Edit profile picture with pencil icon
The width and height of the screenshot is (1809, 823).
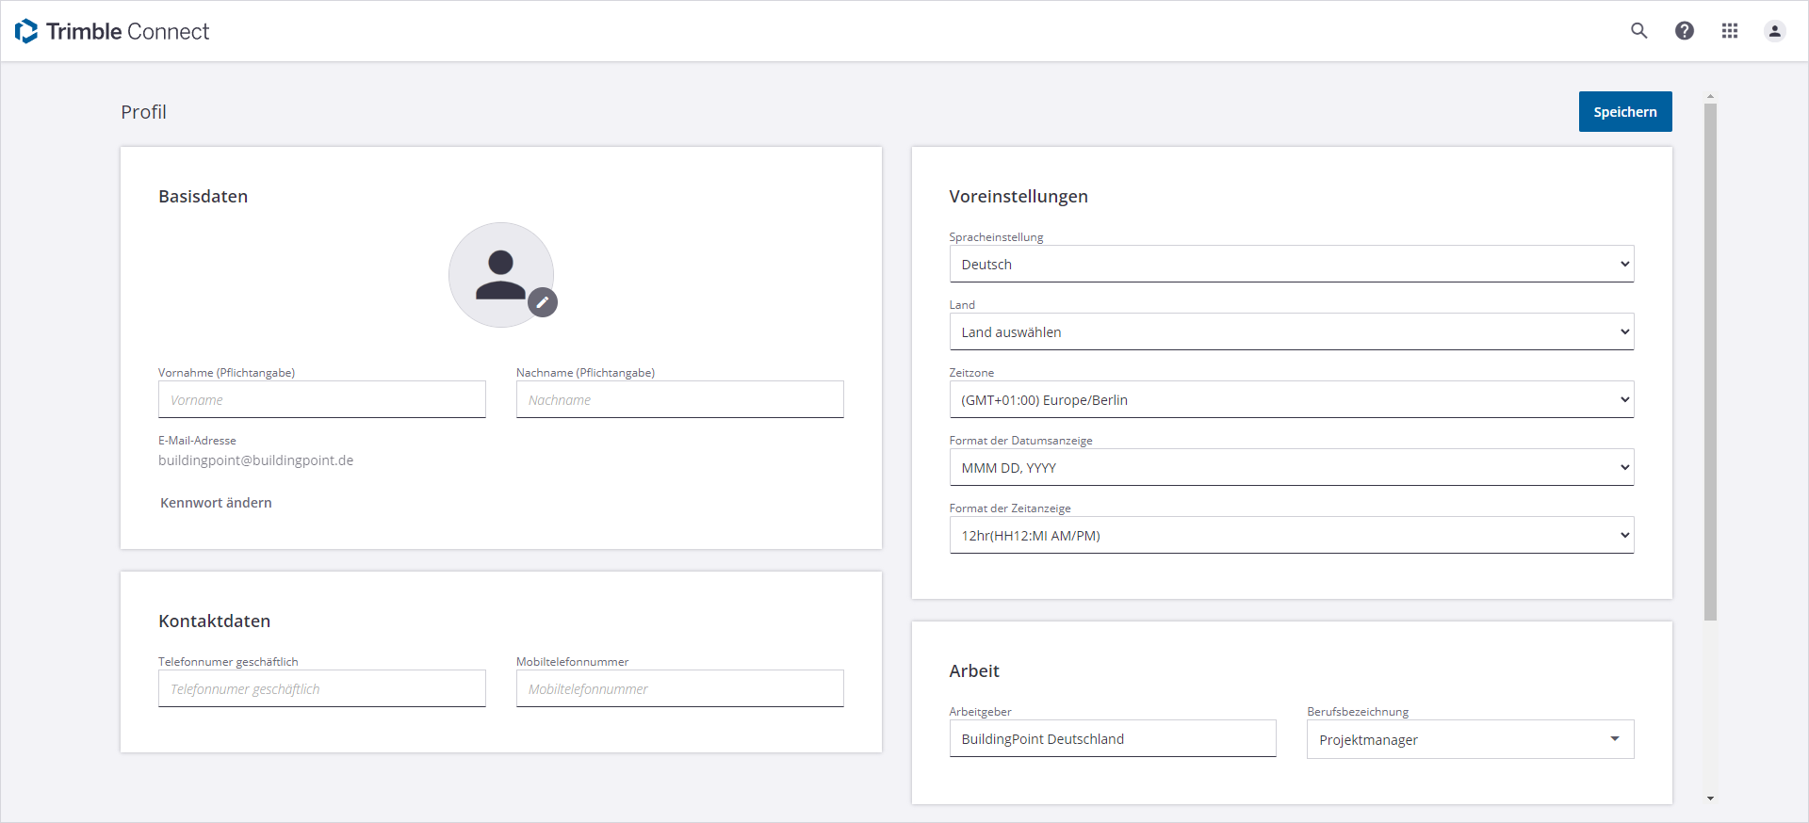(542, 302)
